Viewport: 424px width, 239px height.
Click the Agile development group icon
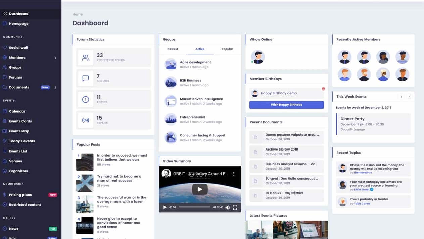tap(171, 64)
